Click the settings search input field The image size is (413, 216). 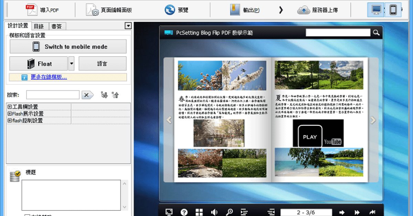[53, 95]
